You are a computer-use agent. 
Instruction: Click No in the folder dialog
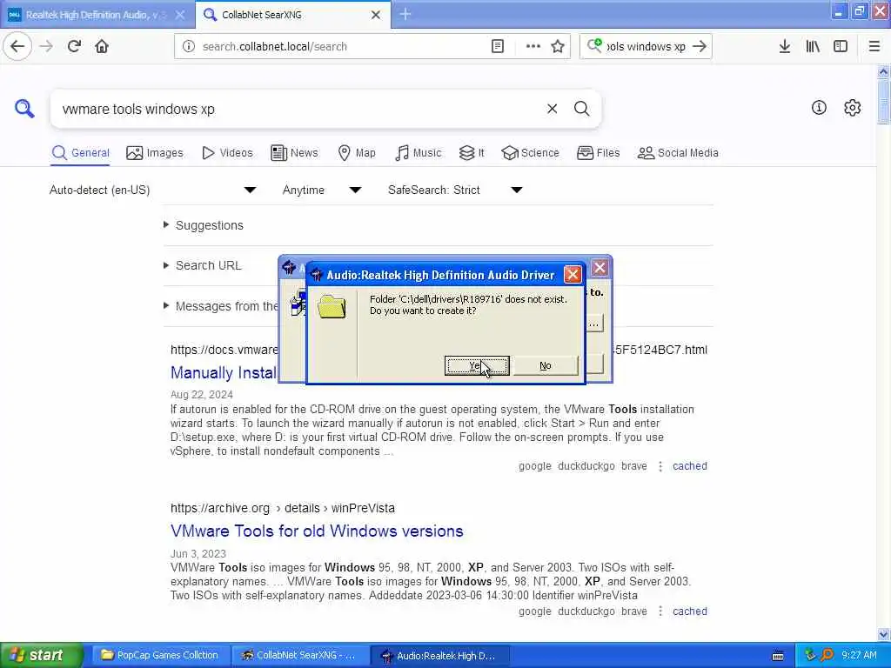546,366
